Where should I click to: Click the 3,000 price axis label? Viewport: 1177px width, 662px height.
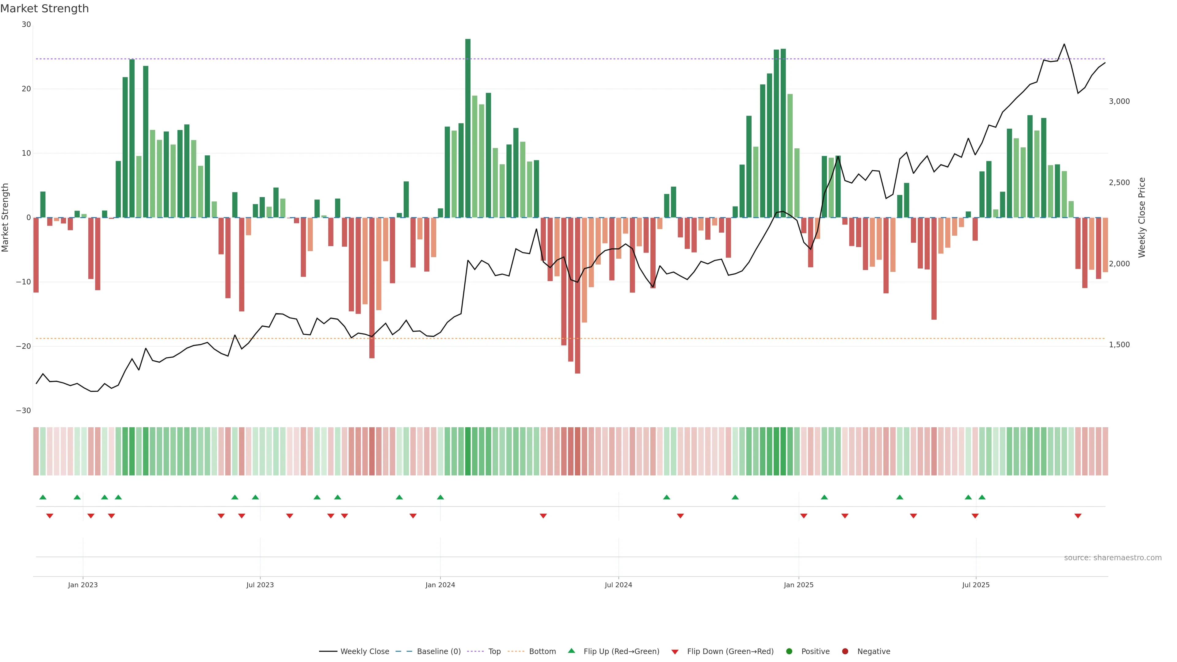tap(1119, 101)
